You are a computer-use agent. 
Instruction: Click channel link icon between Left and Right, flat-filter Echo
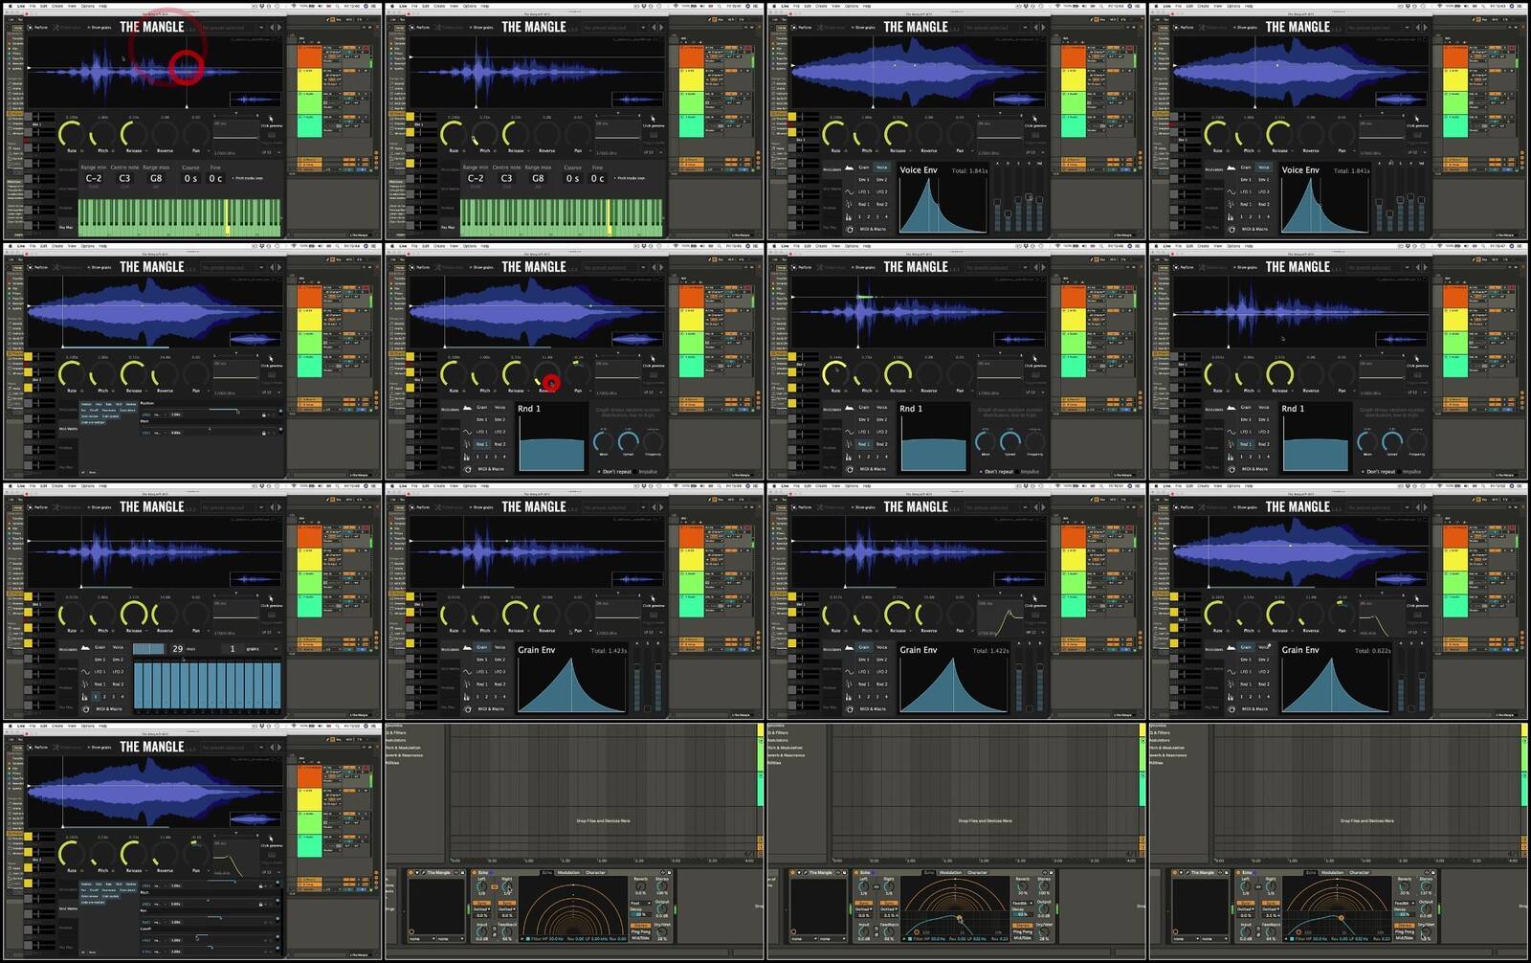494,887
